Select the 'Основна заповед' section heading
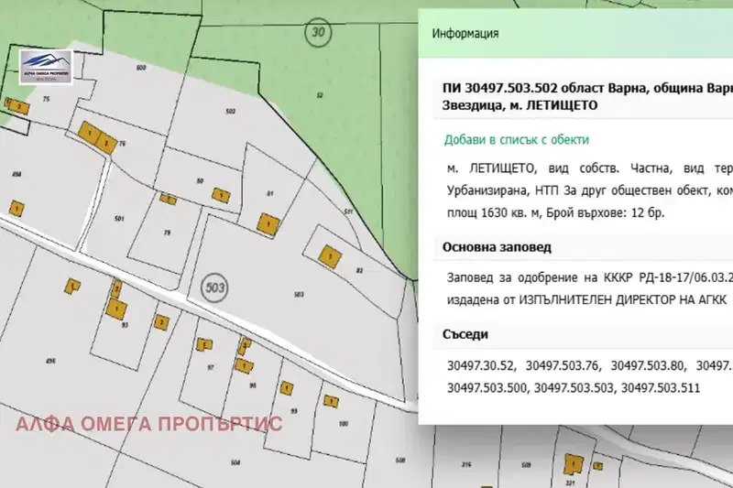Screen dimensions: 733x488 tap(497, 247)
